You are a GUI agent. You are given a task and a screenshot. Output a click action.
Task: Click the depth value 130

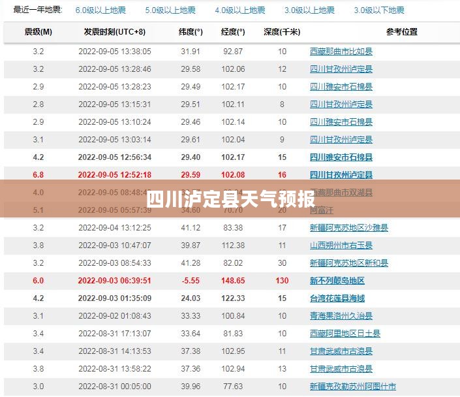coord(282,281)
